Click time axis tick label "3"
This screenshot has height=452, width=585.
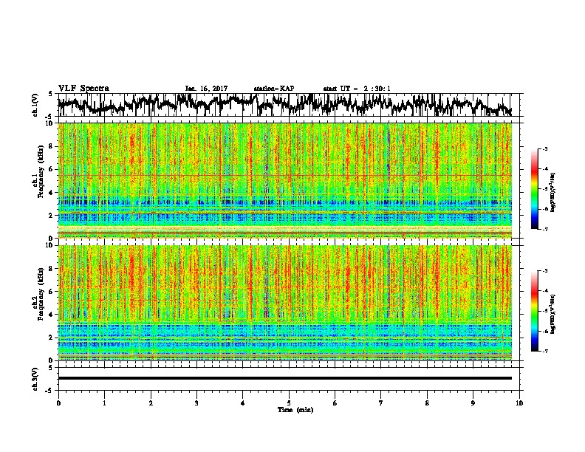pyautogui.click(x=196, y=403)
